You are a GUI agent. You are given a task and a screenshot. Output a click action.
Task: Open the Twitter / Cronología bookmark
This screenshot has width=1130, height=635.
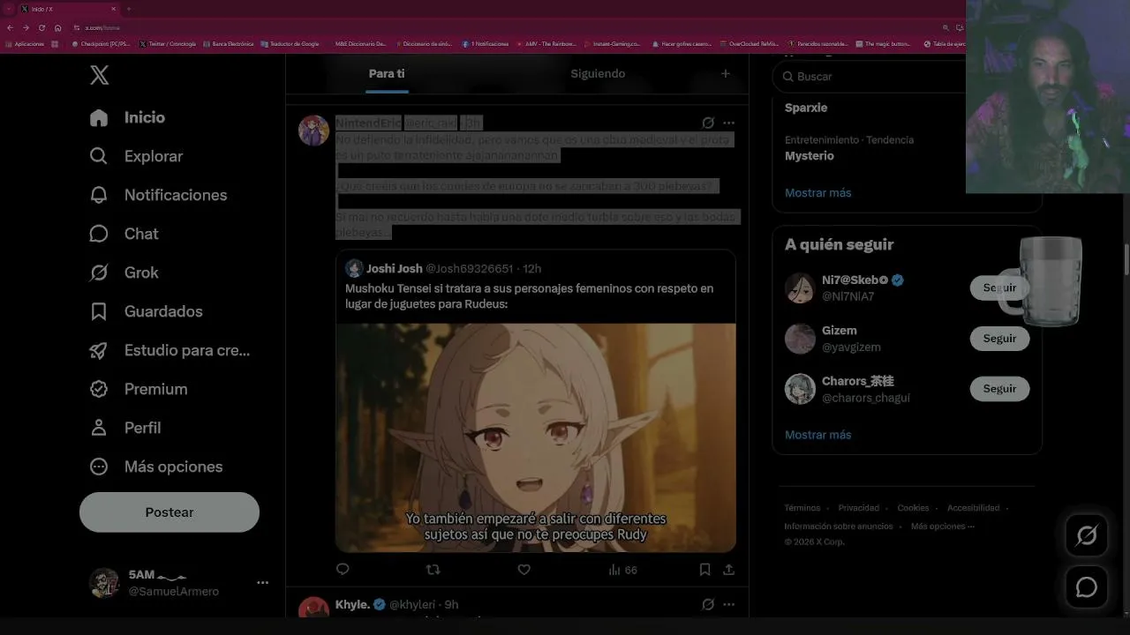pyautogui.click(x=168, y=43)
